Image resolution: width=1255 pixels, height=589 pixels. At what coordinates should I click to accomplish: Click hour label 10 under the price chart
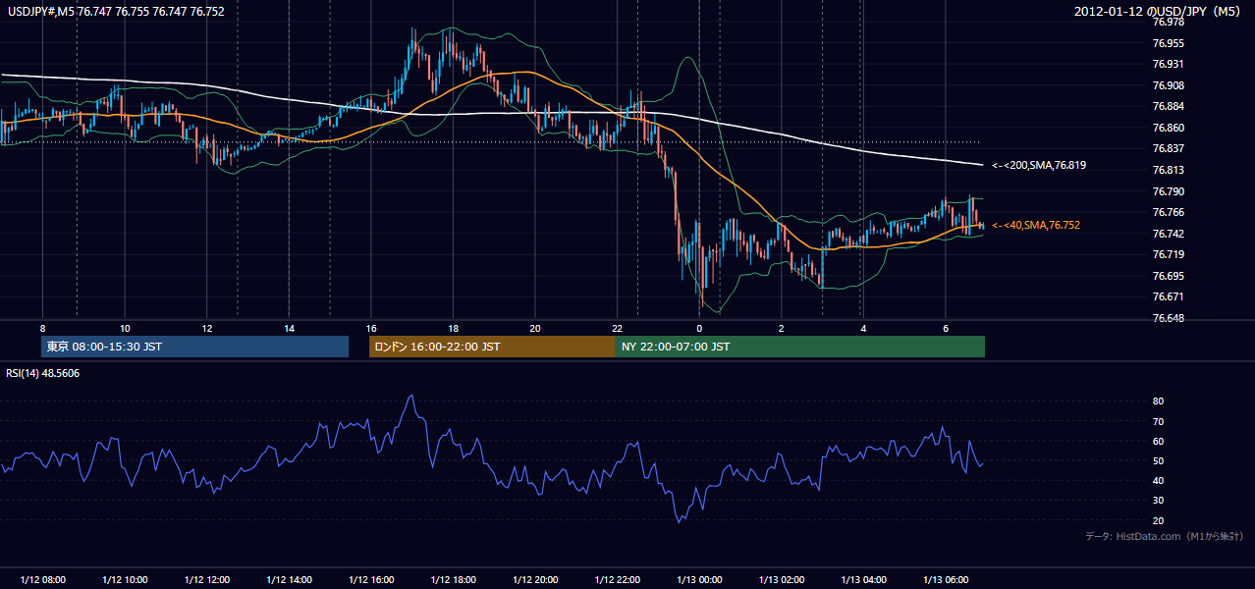point(125,327)
